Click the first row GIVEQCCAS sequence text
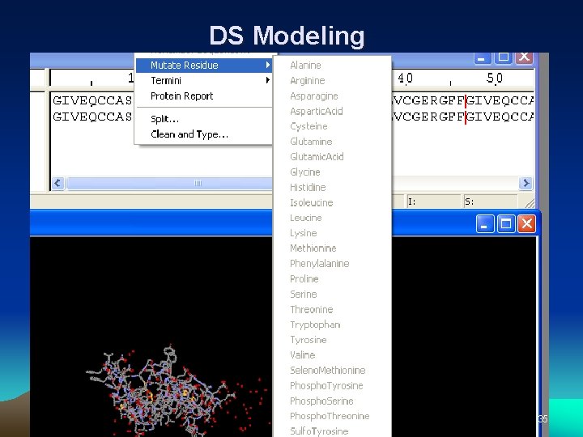The width and height of the screenshot is (583, 437). [x=92, y=100]
